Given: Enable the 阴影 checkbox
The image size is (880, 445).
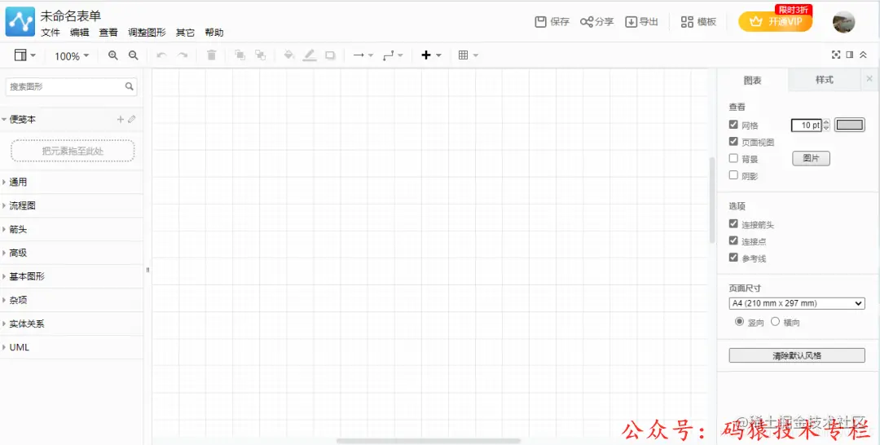Looking at the screenshot, I should tap(733, 175).
